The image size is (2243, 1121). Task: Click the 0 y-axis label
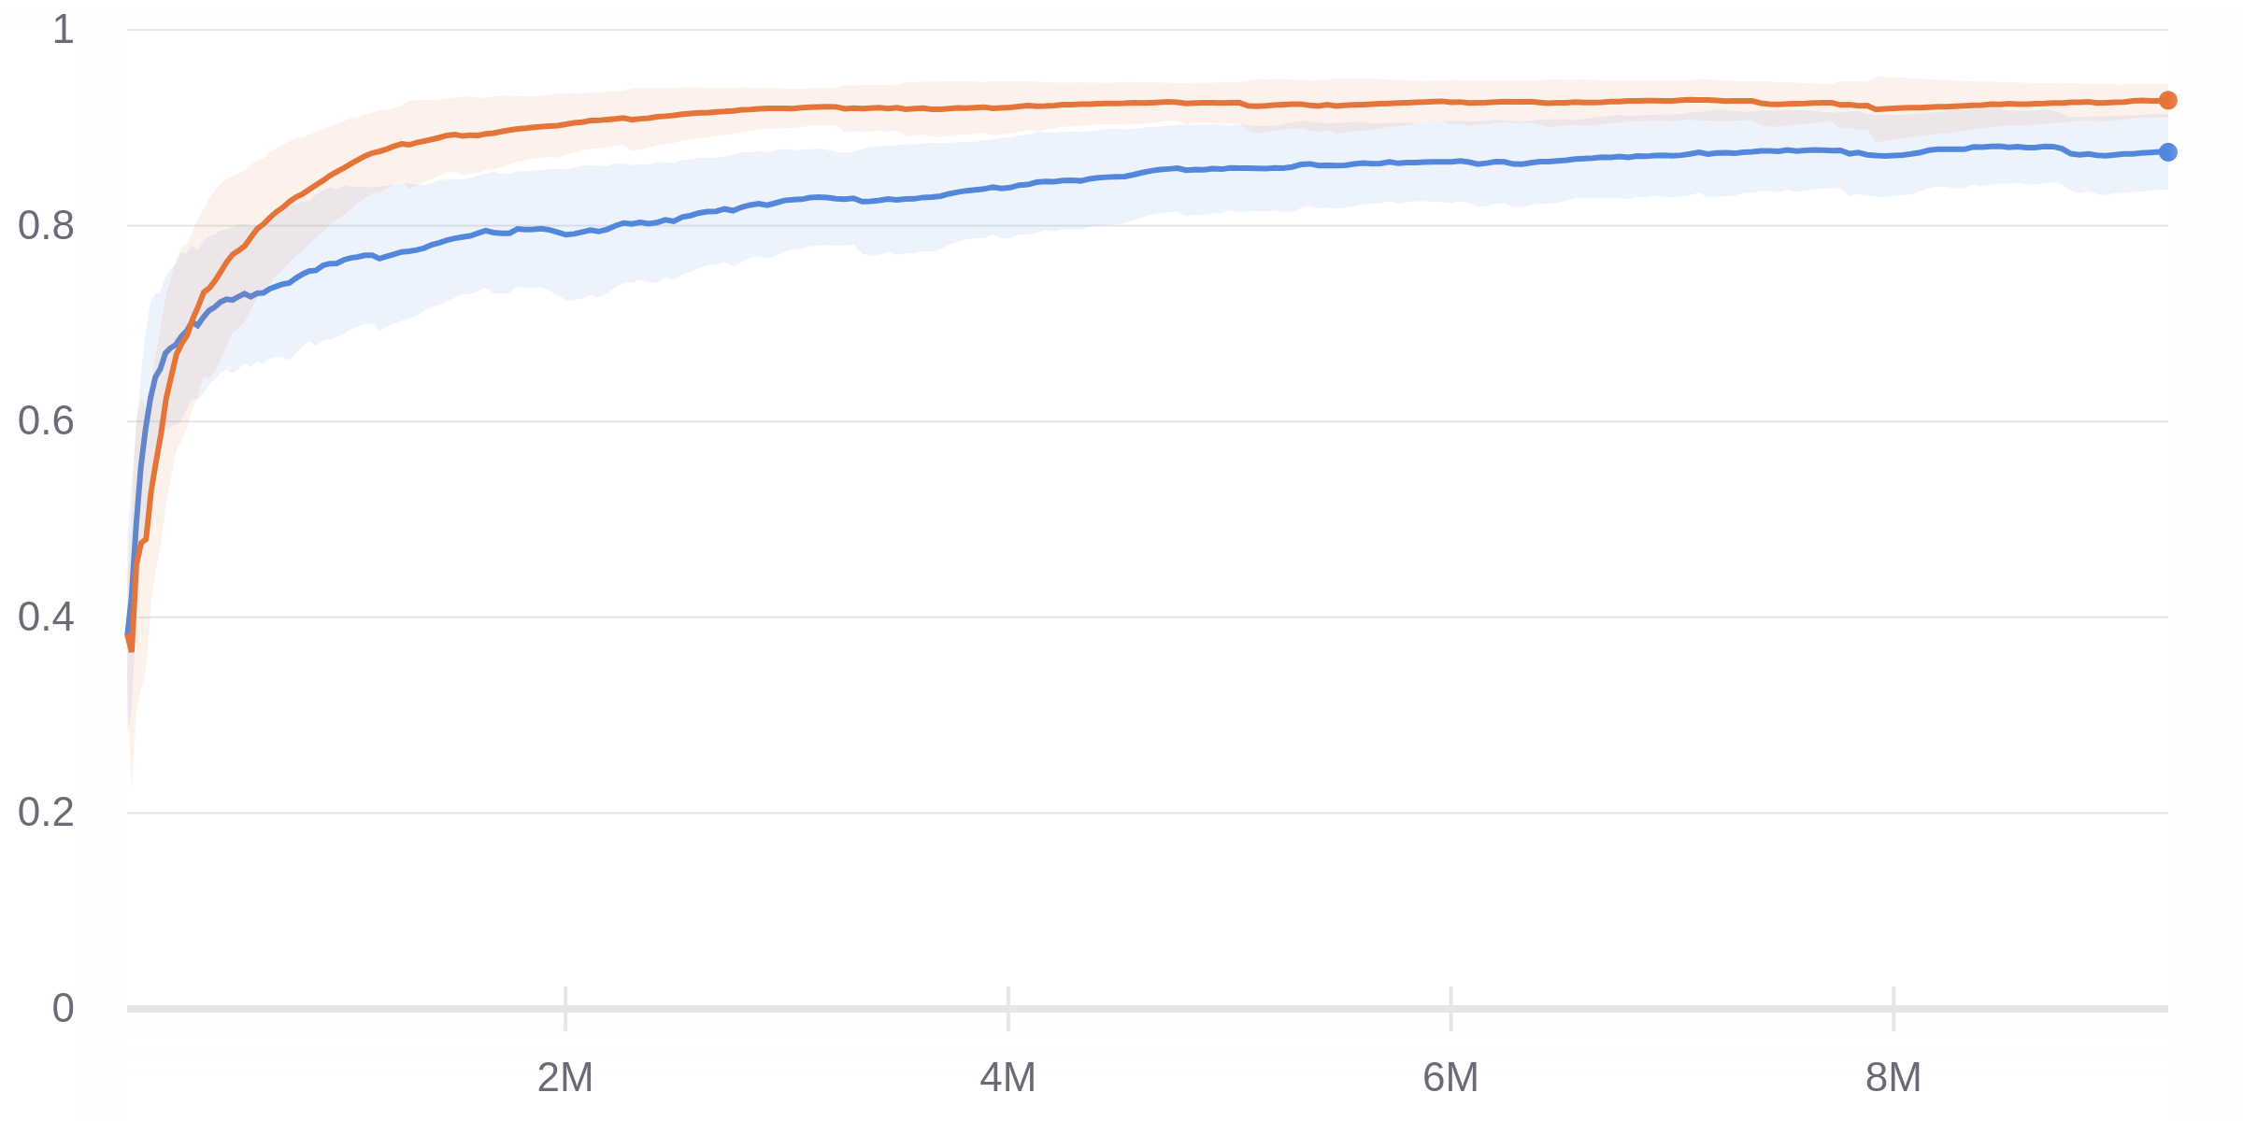pyautogui.click(x=63, y=1009)
